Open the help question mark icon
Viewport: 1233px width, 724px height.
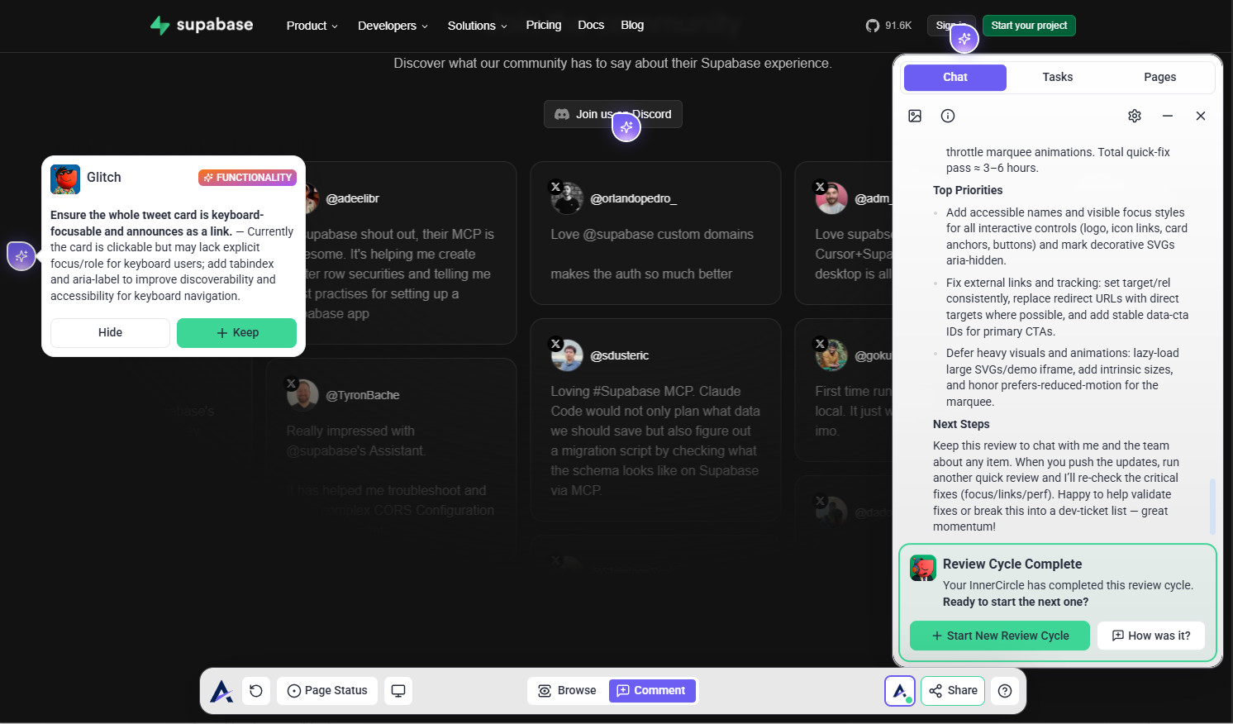pyautogui.click(x=1005, y=691)
